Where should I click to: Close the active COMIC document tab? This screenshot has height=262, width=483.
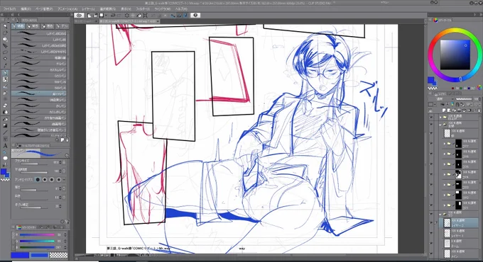(158, 21)
